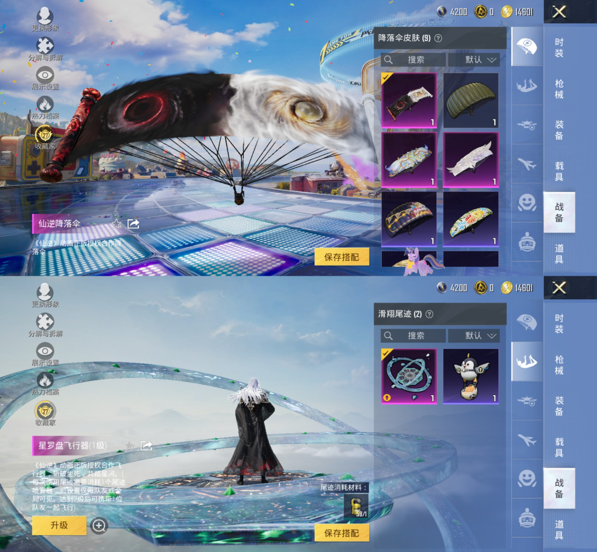This screenshot has width=597, height=552.
Task: Select the colorful fruit-pattern parachute skin thumbnail
Action: 471,219
